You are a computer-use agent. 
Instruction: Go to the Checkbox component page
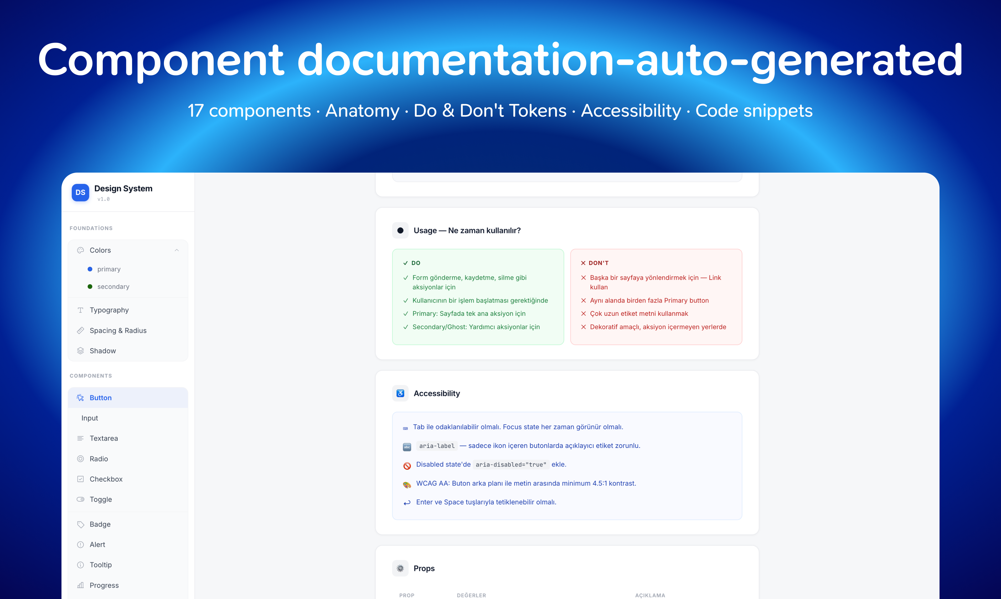pos(128,479)
